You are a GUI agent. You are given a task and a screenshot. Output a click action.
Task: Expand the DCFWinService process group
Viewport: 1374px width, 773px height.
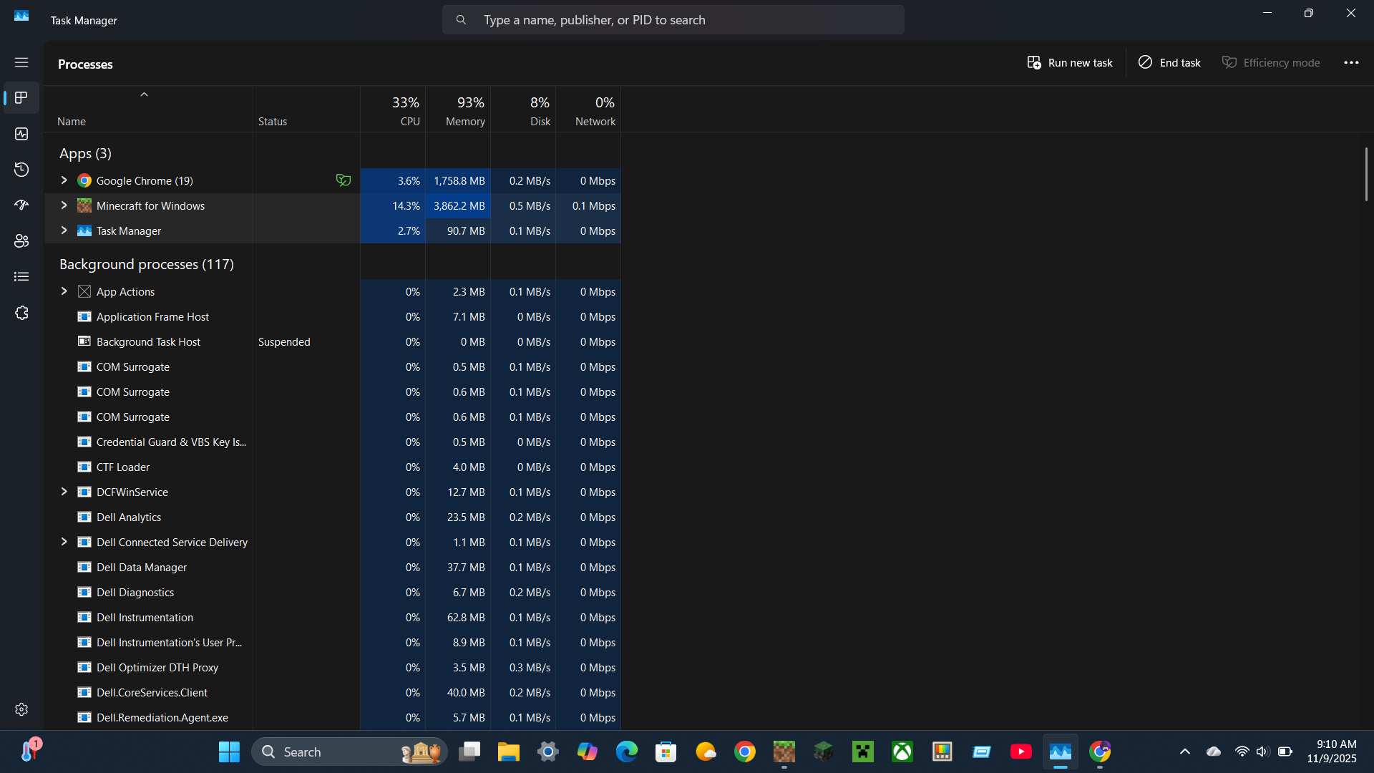coord(64,492)
